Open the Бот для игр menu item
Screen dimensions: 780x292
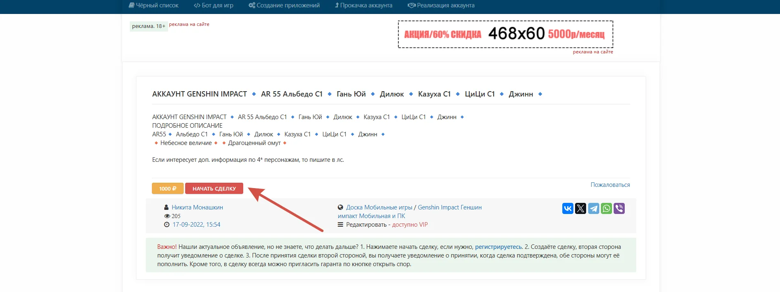(x=214, y=5)
